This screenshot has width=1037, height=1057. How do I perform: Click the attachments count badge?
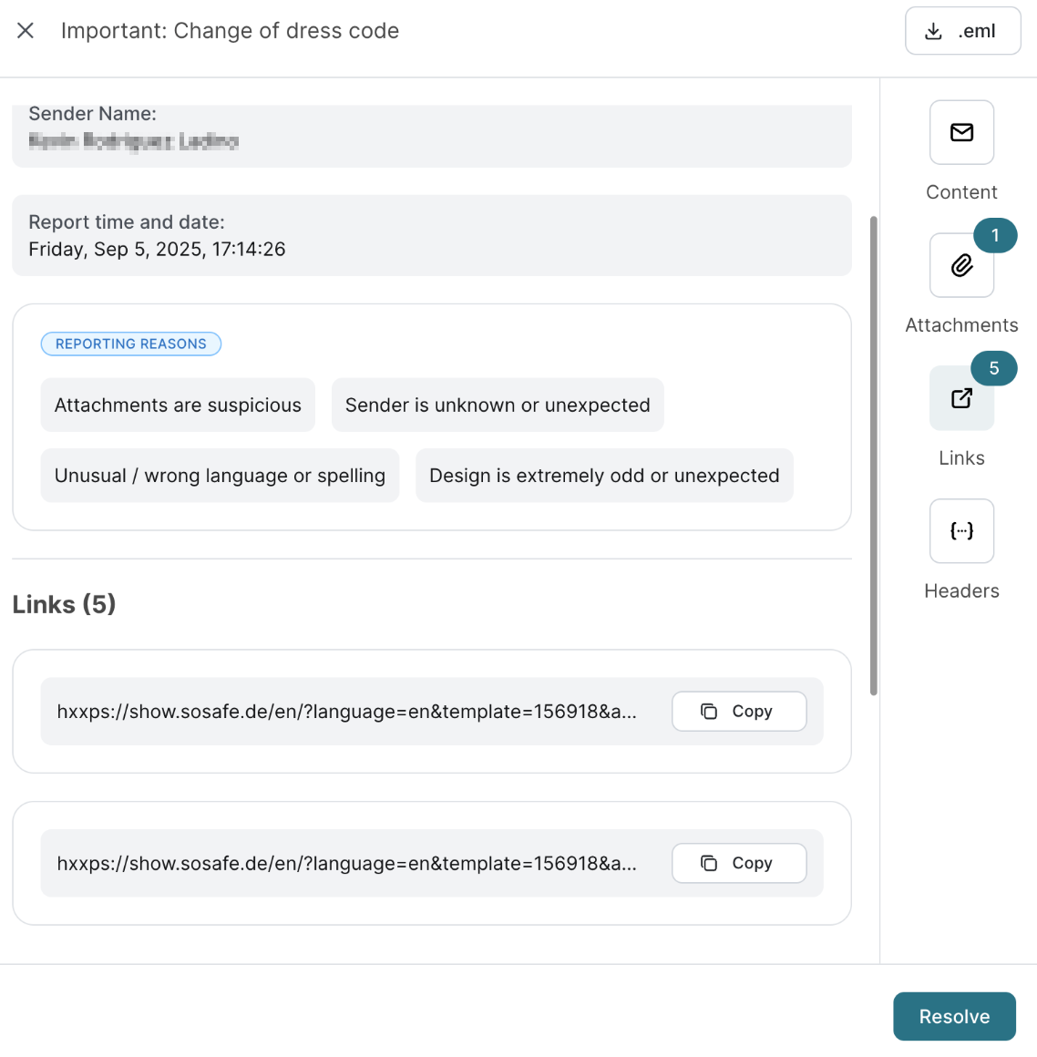click(x=995, y=236)
